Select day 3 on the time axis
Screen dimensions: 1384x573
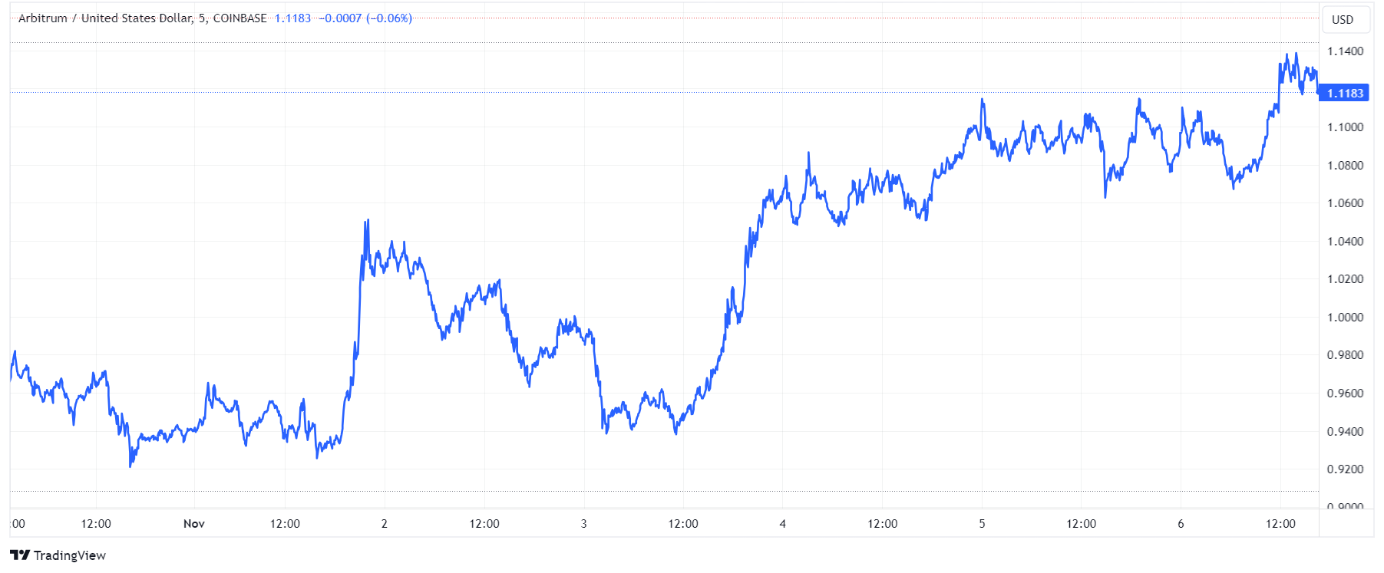[x=583, y=524]
